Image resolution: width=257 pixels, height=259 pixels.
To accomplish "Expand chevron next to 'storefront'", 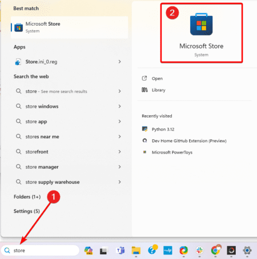I will [119, 152].
